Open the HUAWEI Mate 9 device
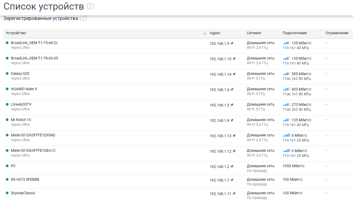The width and height of the screenshot is (362, 207). click(24, 89)
